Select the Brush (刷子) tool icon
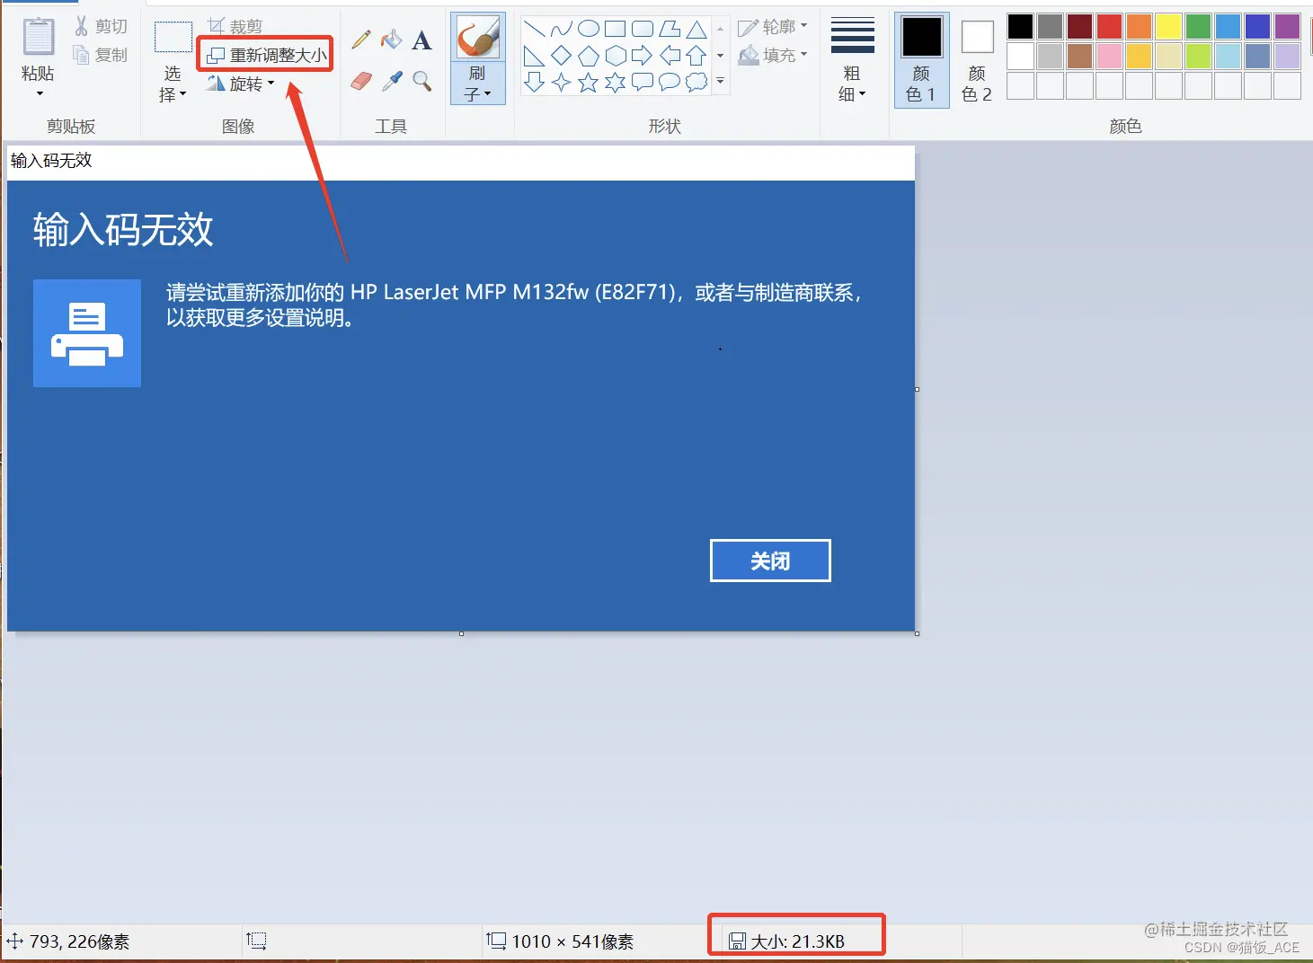Image resolution: width=1313 pixels, height=963 pixels. 477,38
